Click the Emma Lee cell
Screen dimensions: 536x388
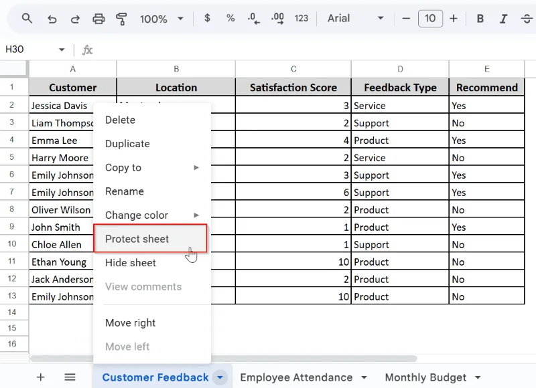click(x=61, y=140)
